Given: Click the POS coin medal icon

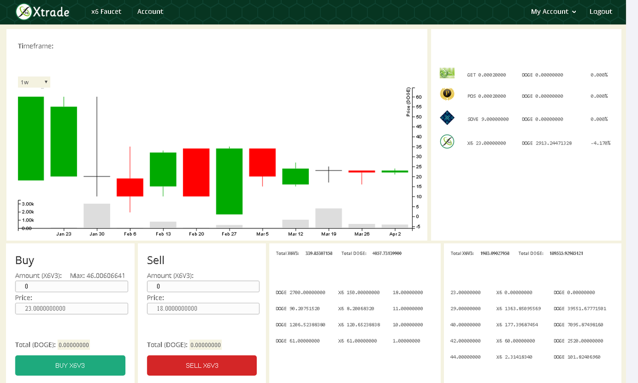Looking at the screenshot, I should [x=447, y=94].
